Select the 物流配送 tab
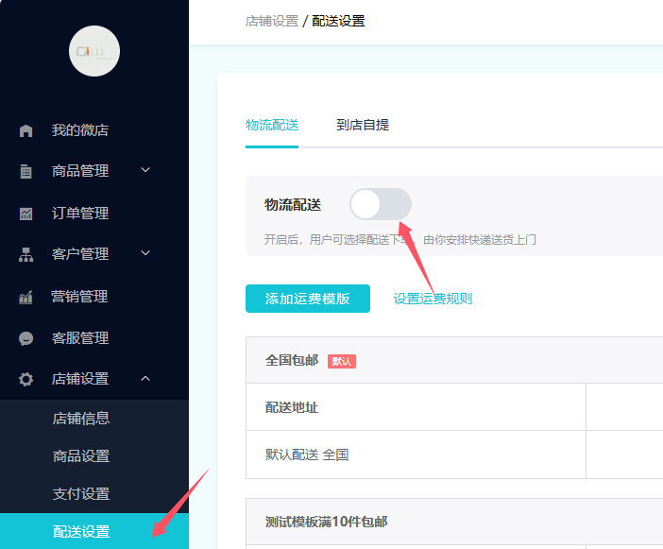 272,125
